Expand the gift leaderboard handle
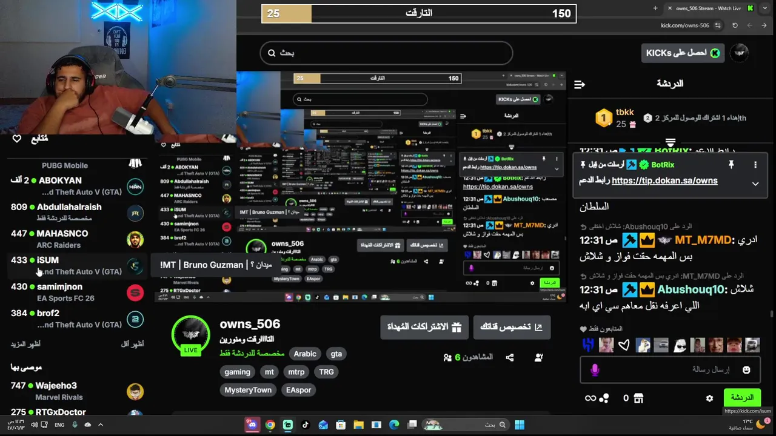The image size is (776, 436). click(670, 142)
